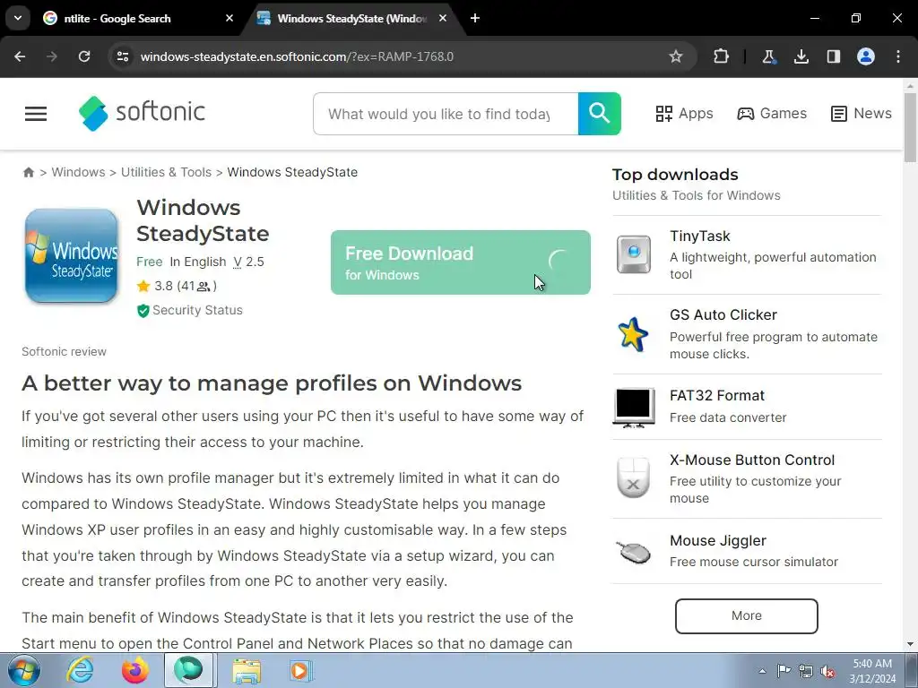Open the X-Mouse Button Control icon
Image resolution: width=918 pixels, height=688 pixels.
(x=634, y=478)
